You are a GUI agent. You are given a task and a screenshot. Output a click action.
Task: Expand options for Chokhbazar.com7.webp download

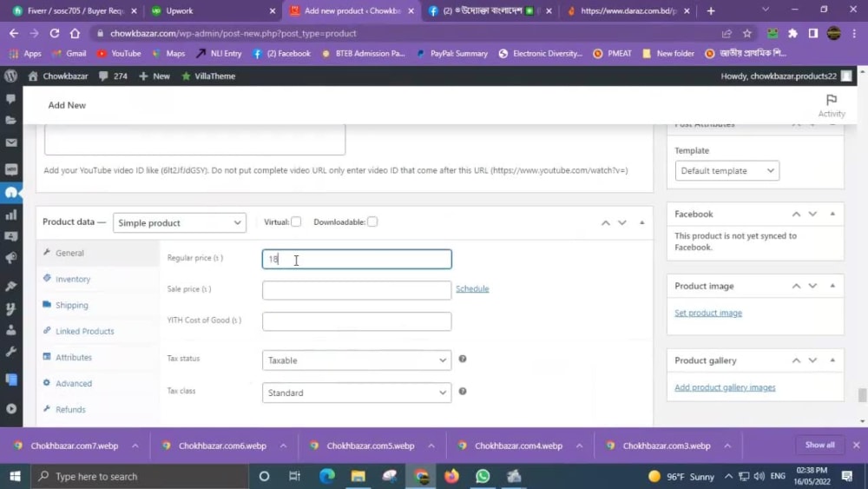point(135,446)
